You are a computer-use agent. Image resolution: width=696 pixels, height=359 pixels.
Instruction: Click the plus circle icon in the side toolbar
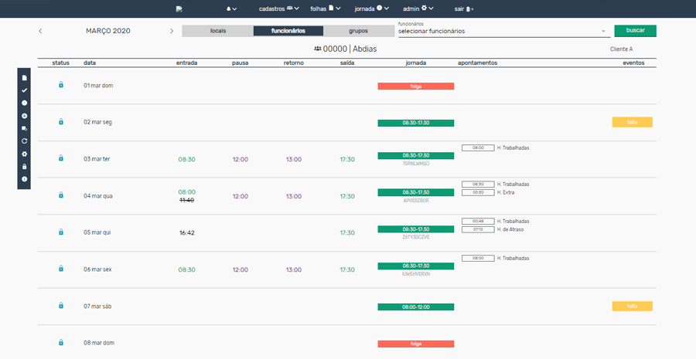[25, 116]
